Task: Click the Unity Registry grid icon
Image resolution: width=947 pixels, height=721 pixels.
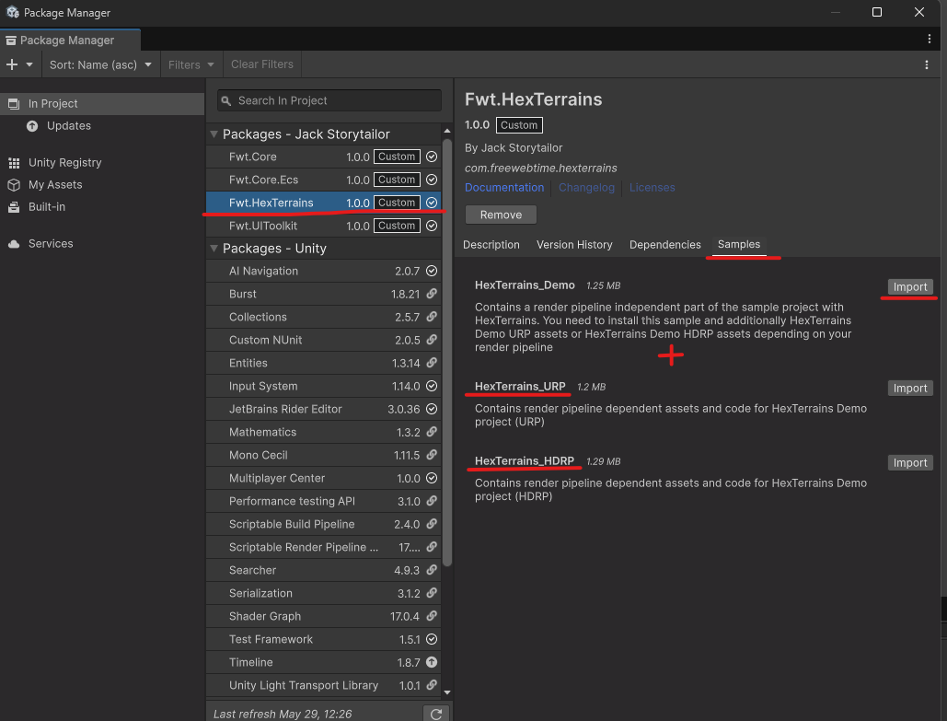Action: 14,163
